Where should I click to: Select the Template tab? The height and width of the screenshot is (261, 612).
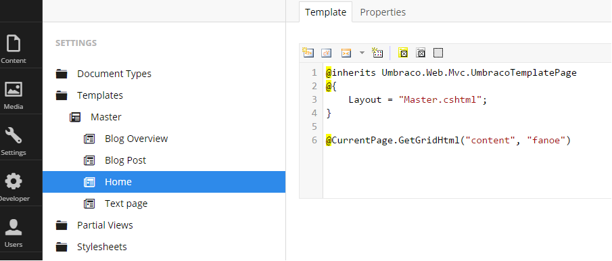click(x=325, y=12)
